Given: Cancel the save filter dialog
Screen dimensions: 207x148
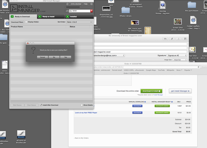Looking at the screenshot, I should coord(42,57).
